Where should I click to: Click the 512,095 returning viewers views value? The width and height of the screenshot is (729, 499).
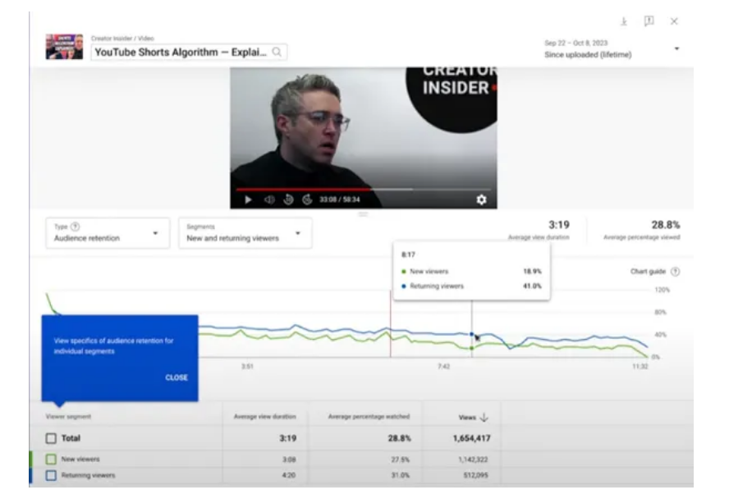(476, 475)
